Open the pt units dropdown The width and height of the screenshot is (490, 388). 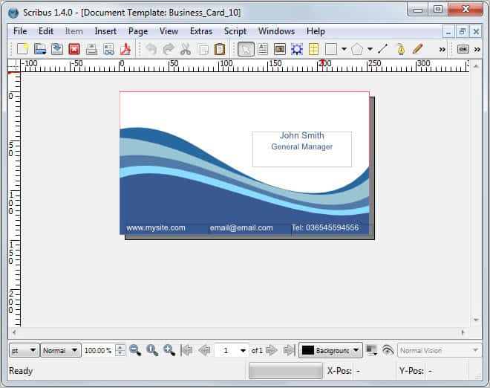click(x=24, y=350)
